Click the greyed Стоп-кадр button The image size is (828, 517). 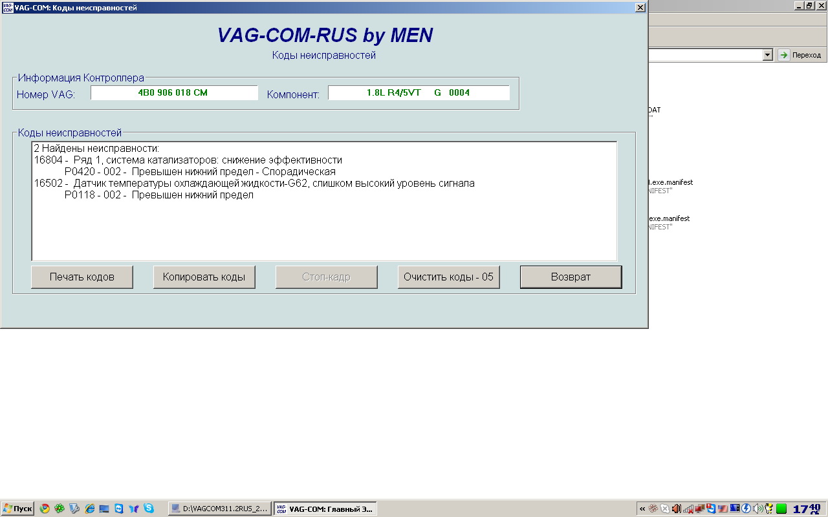point(326,277)
